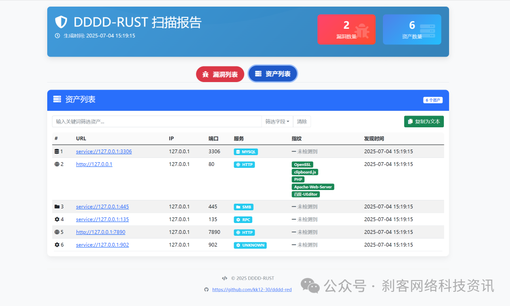Click the code icon before the copyright text
This screenshot has height=306, width=510.
pos(225,278)
